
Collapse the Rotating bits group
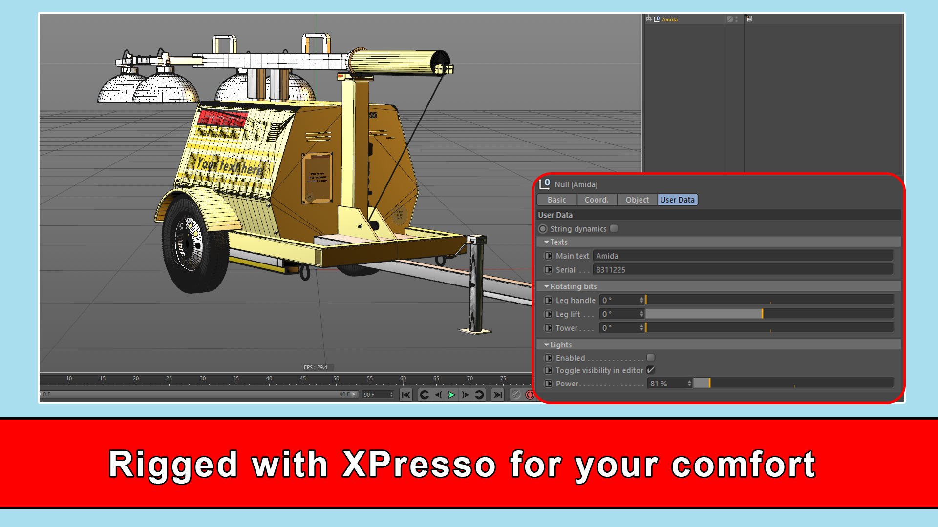point(546,286)
